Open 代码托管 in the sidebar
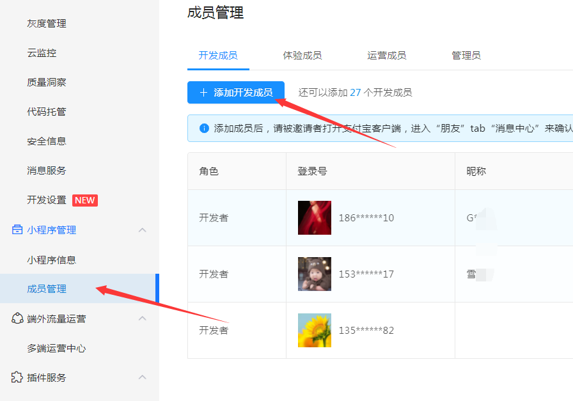Screen dimensions: 573x401 [x=47, y=112]
